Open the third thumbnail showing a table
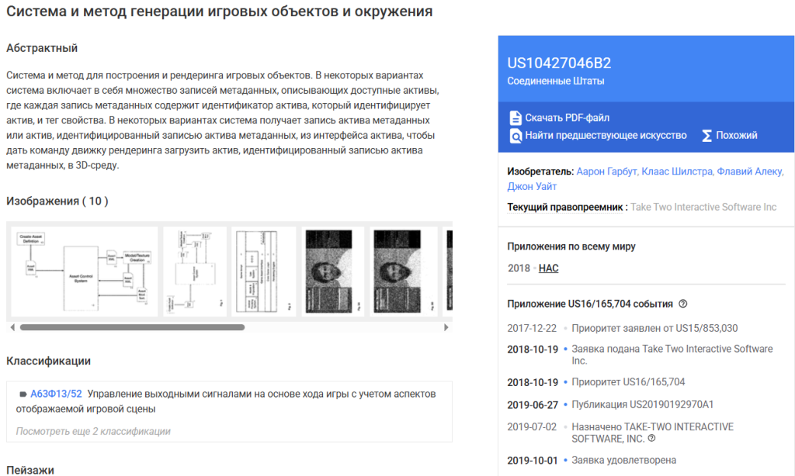This screenshot has height=476, width=795. coord(264,271)
